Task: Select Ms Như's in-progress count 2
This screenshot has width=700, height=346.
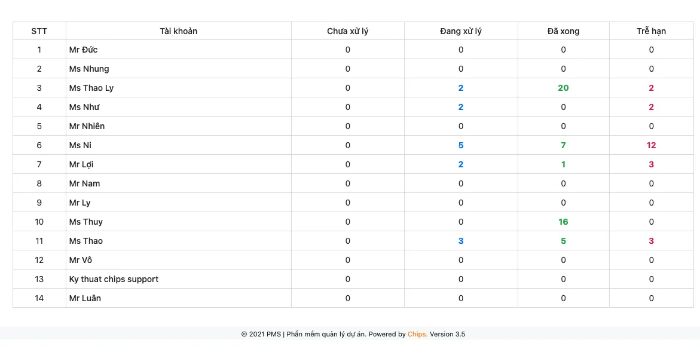Action: 461,107
